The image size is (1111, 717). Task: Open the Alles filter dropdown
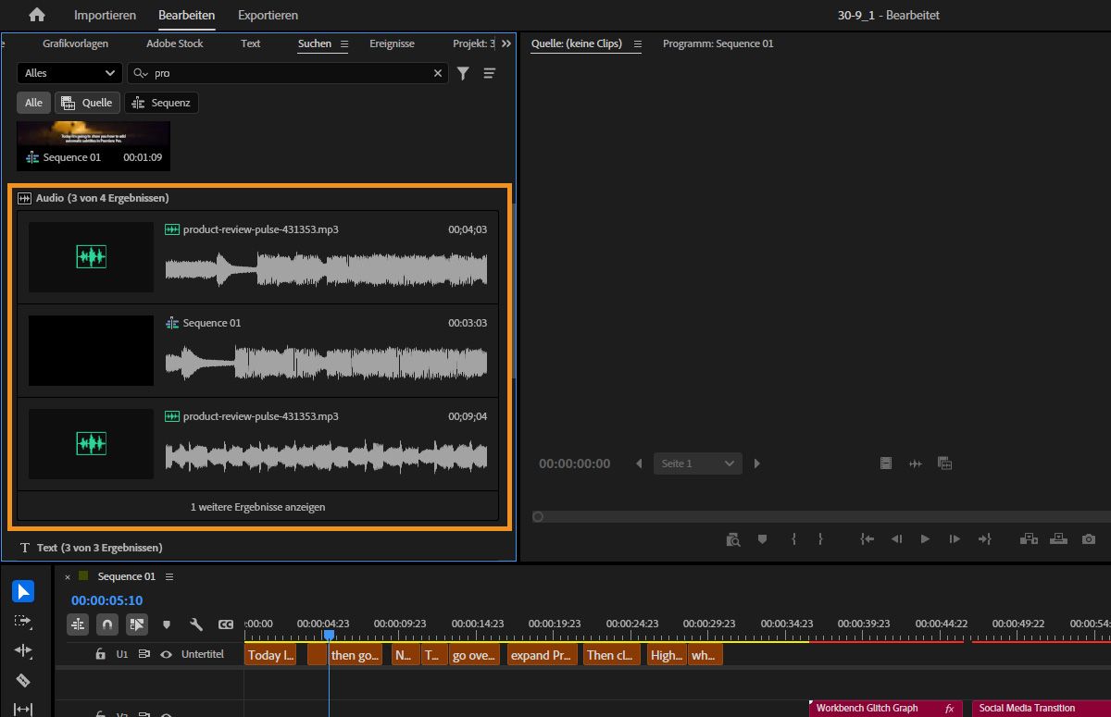point(69,72)
